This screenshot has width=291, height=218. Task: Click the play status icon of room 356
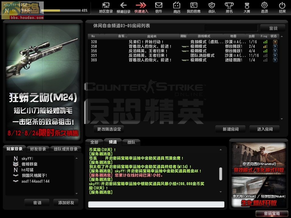275,51
